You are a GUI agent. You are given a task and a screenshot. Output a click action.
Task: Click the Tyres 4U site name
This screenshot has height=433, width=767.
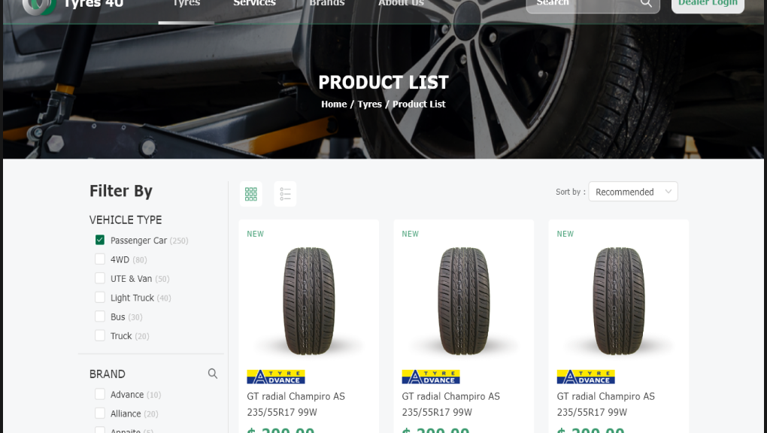pos(93,4)
